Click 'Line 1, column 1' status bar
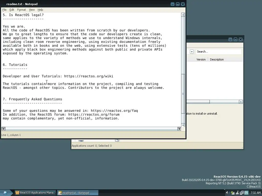The width and height of the screenshot is (262, 196). pyautogui.click(x=11, y=135)
